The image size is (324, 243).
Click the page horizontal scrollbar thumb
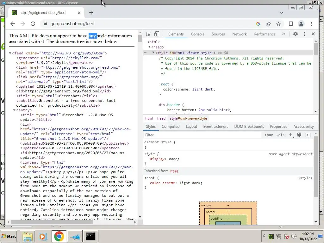[52, 222]
